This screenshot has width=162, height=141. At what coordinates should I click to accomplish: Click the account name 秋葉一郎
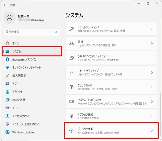coord(24,16)
